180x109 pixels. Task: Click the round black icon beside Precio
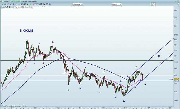click(x=9, y=7)
